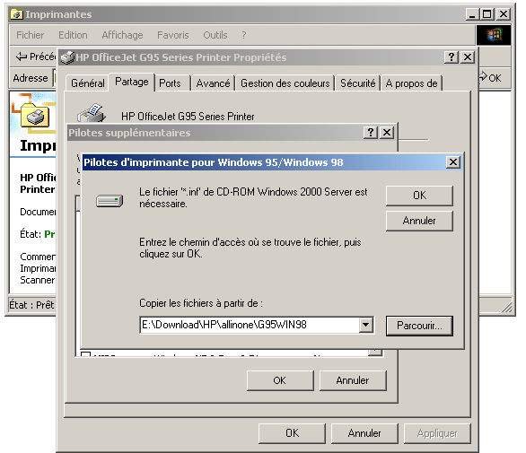526x453 pixels.
Task: Switch to the Avancé tab
Action: click(213, 83)
